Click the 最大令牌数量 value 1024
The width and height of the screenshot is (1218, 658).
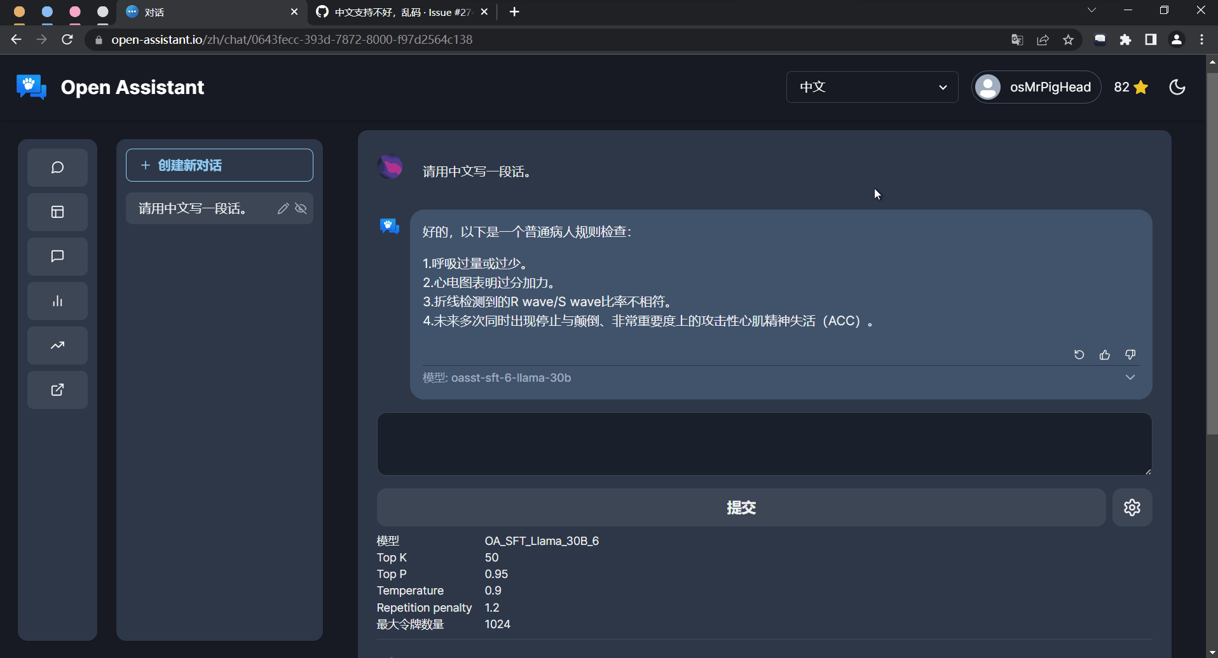click(497, 624)
